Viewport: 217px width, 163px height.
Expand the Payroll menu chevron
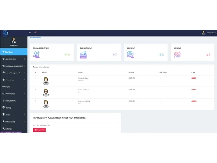click(25, 86)
